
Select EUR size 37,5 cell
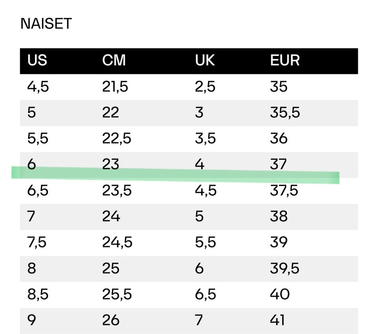click(284, 191)
